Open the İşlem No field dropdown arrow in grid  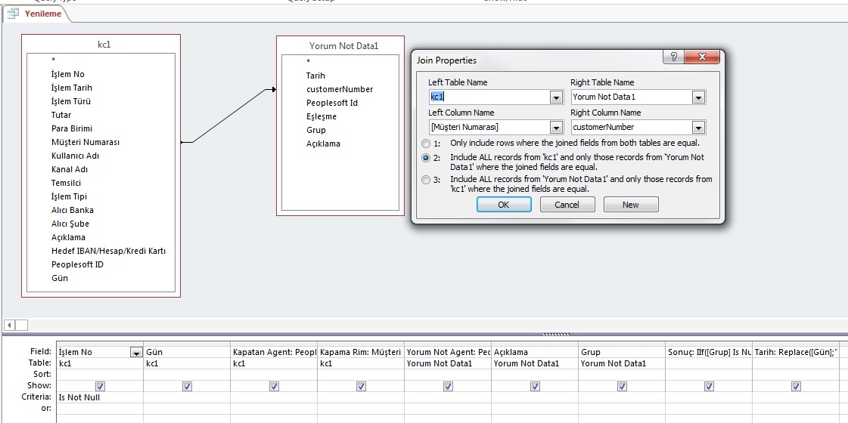click(136, 352)
